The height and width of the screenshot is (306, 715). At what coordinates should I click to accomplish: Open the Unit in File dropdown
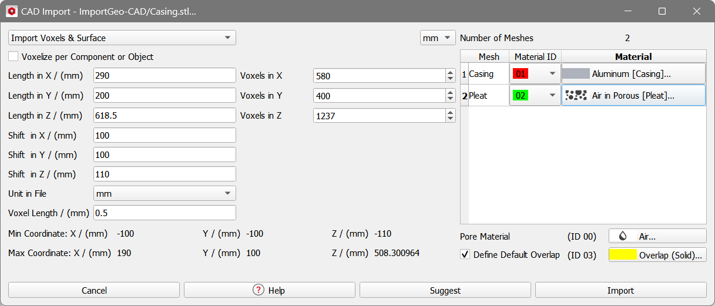[165, 193]
